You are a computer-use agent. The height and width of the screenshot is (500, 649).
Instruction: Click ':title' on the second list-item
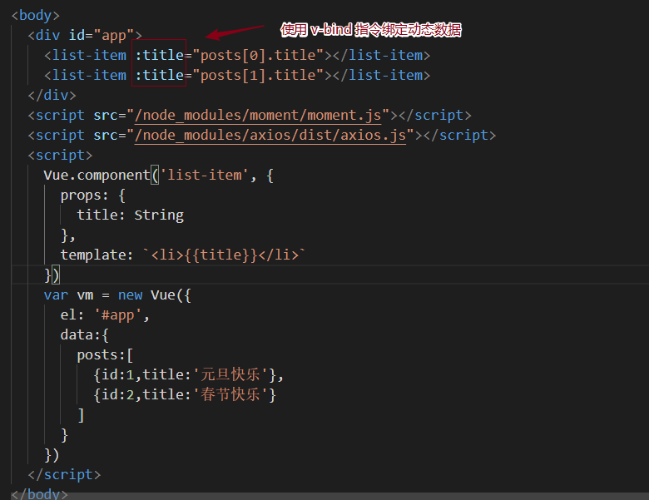click(x=160, y=75)
